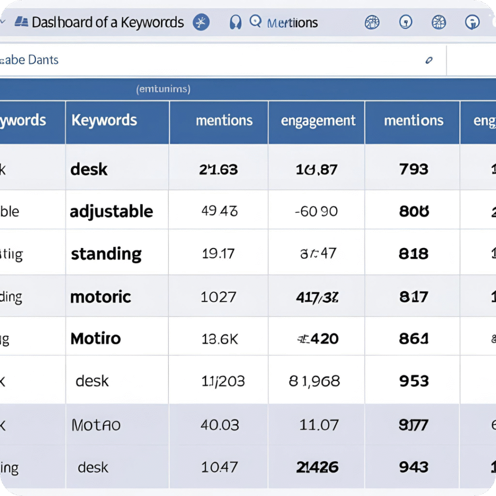Open the headphones icon in the header

pyautogui.click(x=235, y=22)
